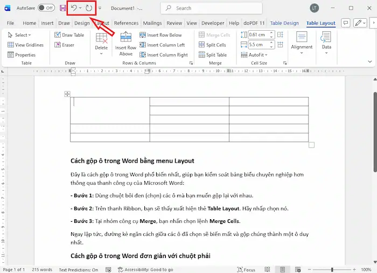Open the Draw tab

click(x=64, y=23)
